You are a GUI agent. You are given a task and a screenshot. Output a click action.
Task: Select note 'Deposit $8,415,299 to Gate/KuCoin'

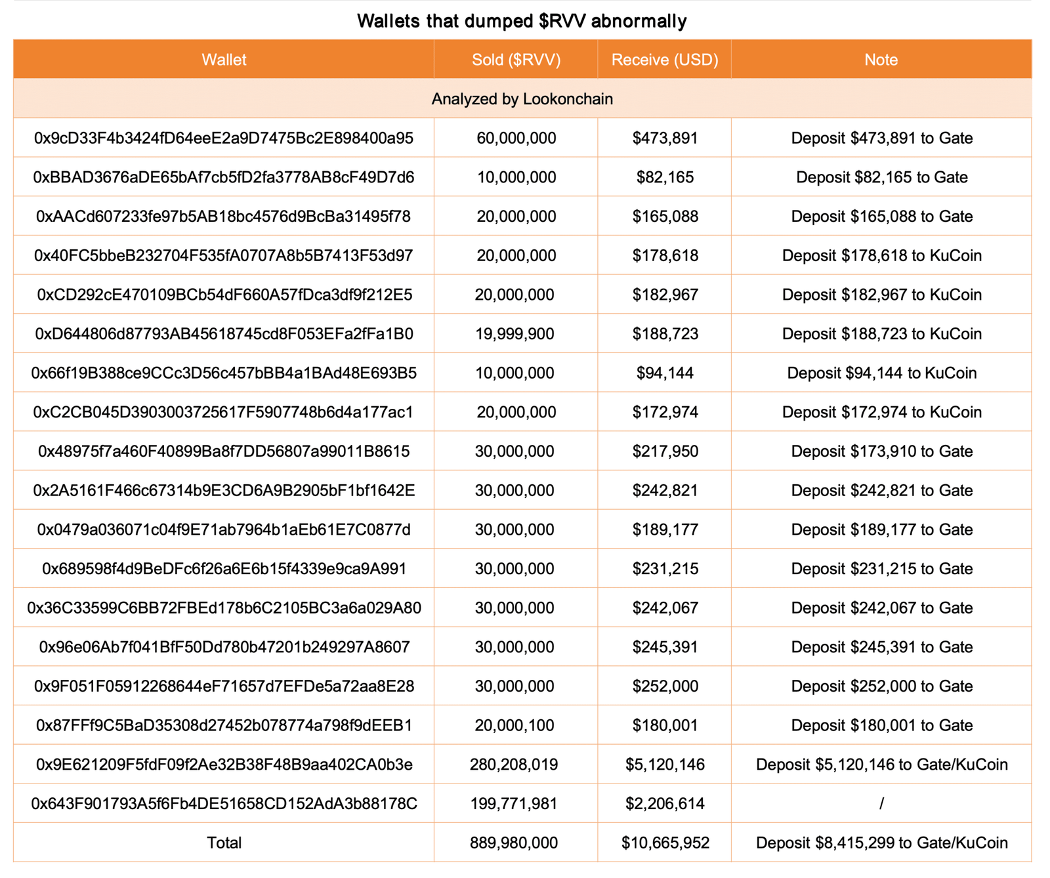coord(881,843)
